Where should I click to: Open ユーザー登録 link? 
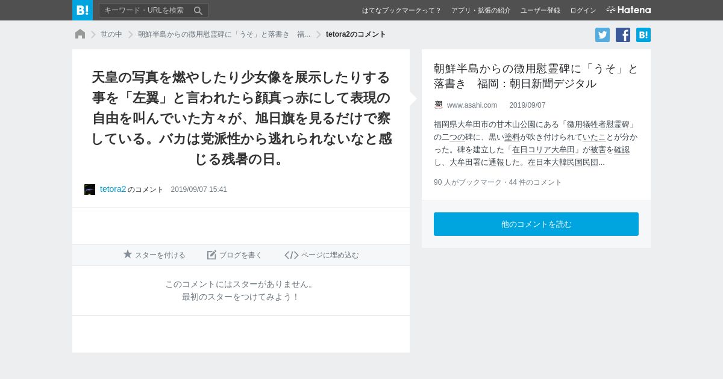coord(540,10)
